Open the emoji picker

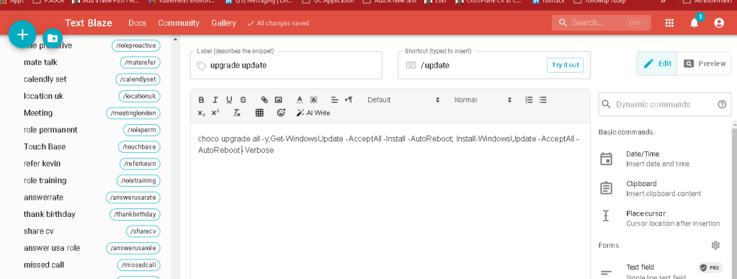(x=281, y=113)
